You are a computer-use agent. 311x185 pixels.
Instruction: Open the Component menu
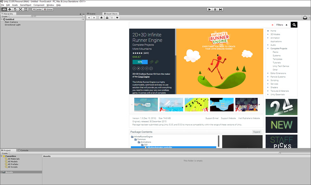[39, 5]
